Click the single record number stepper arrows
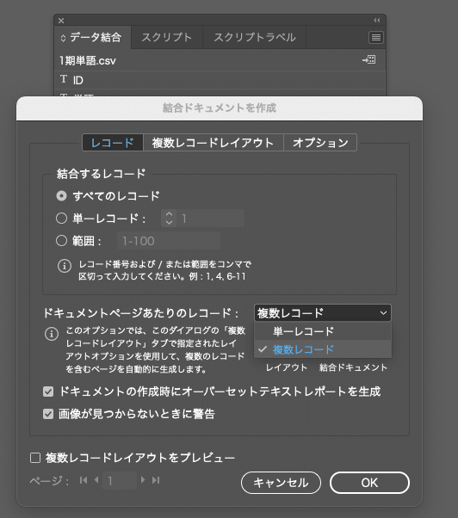The height and width of the screenshot is (518, 458). 170,219
